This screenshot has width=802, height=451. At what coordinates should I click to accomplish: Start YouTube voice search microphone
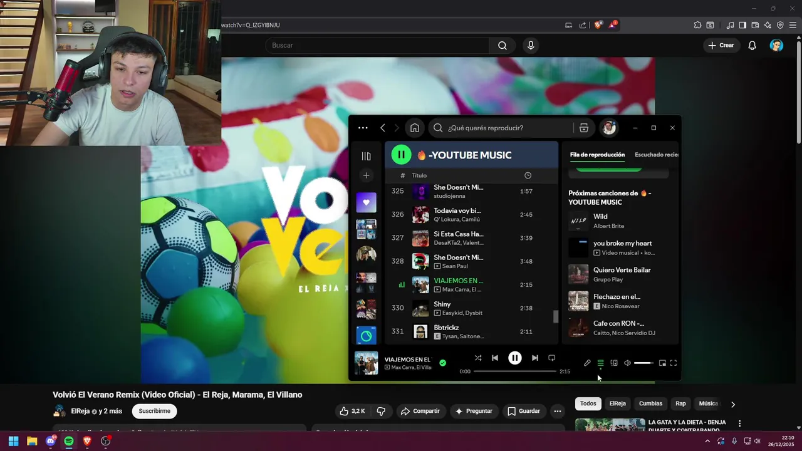pyautogui.click(x=531, y=45)
